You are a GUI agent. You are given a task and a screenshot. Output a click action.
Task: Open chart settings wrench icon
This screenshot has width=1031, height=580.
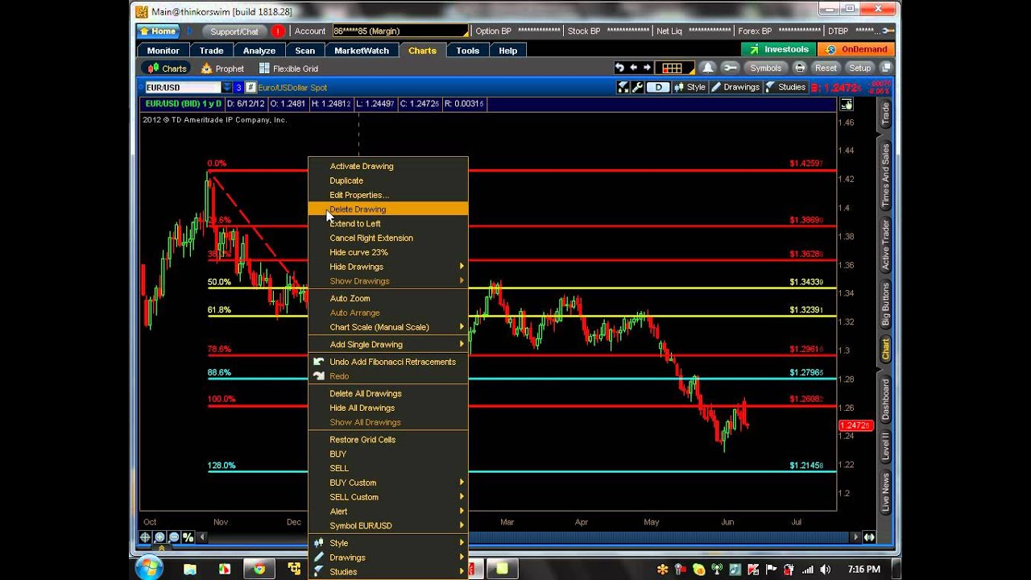(637, 87)
